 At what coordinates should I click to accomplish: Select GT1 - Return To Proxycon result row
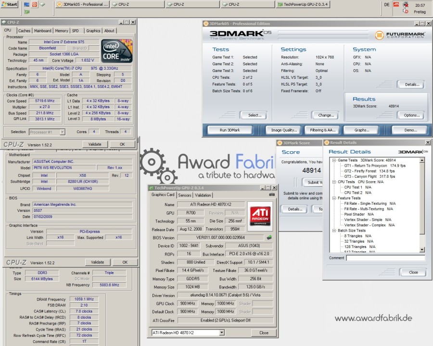tap(375, 165)
